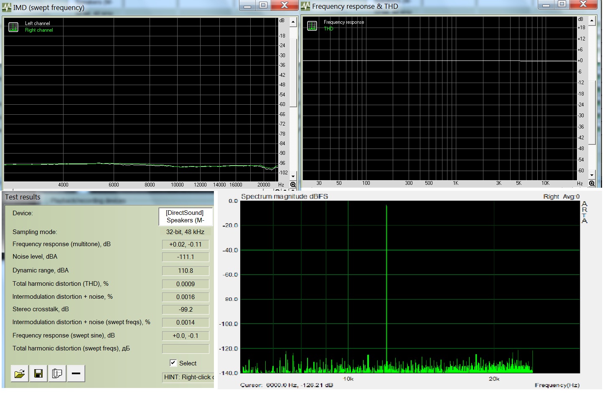Click the scroll down arrow in the Frequency response window
605x393 pixels.
point(592,175)
